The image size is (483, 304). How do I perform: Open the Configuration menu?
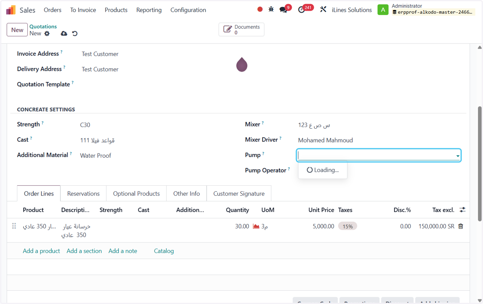188,10
